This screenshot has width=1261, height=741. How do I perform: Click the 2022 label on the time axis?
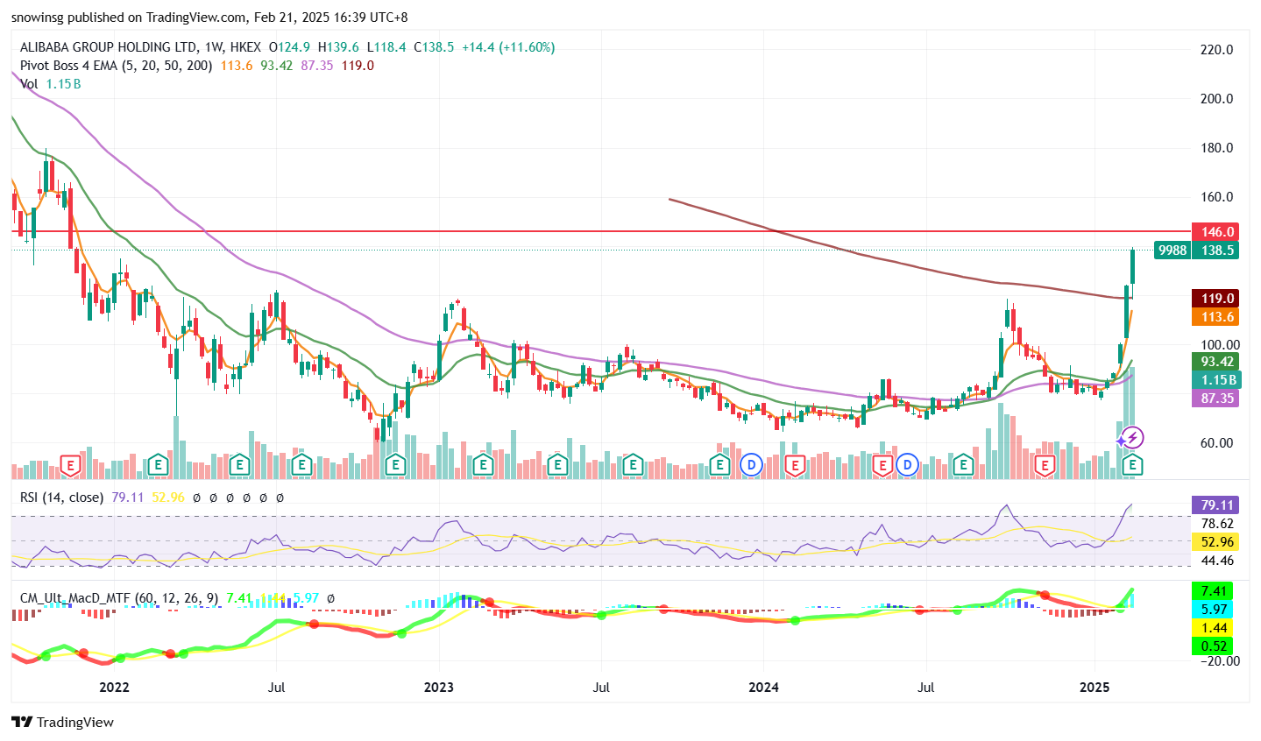click(x=115, y=688)
